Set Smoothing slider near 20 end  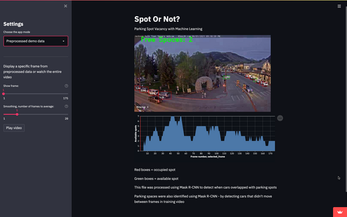coord(67,114)
